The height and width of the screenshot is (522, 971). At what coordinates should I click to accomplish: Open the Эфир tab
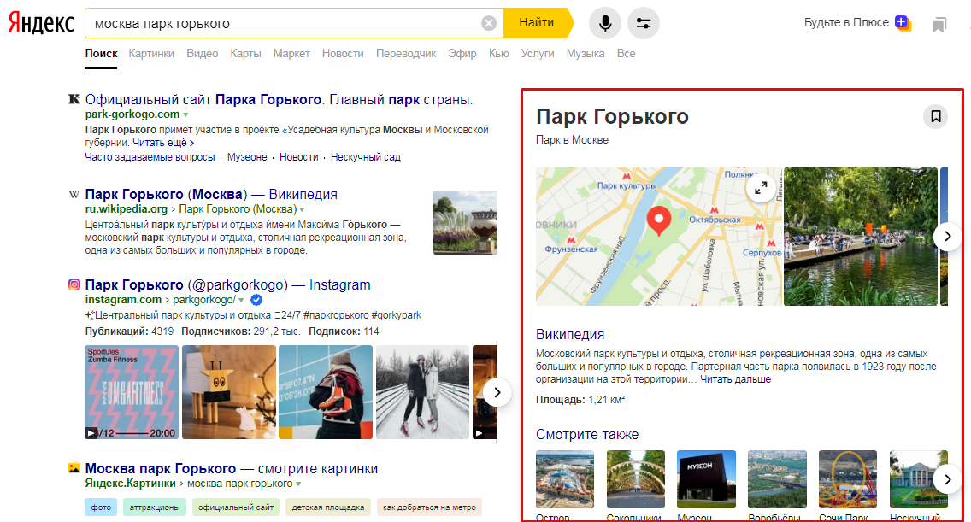(462, 53)
